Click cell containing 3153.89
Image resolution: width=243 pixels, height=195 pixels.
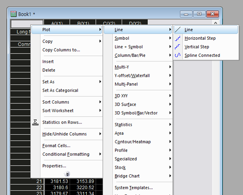tap(83, 182)
